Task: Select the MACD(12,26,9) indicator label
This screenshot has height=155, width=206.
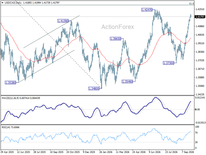Action: pyautogui.click(x=10, y=98)
